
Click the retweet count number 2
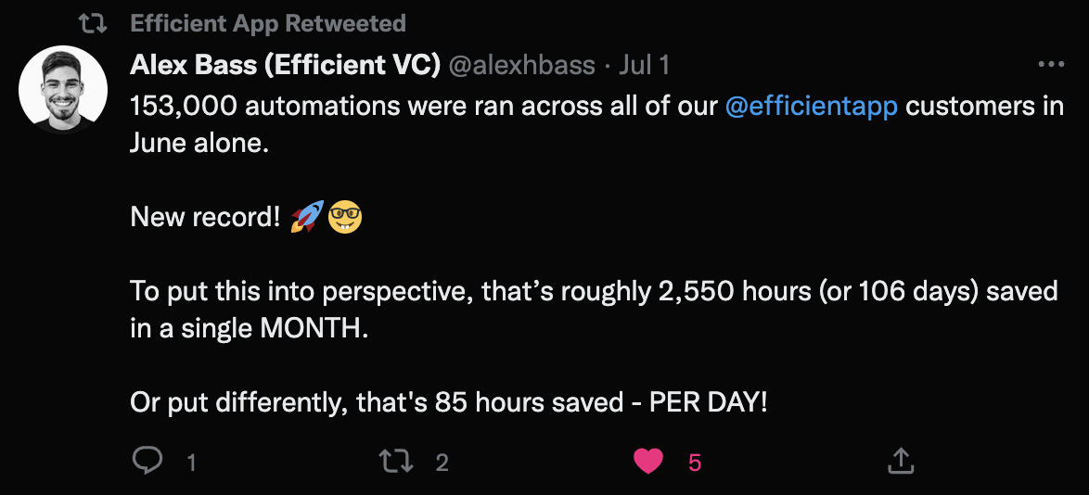(x=442, y=463)
